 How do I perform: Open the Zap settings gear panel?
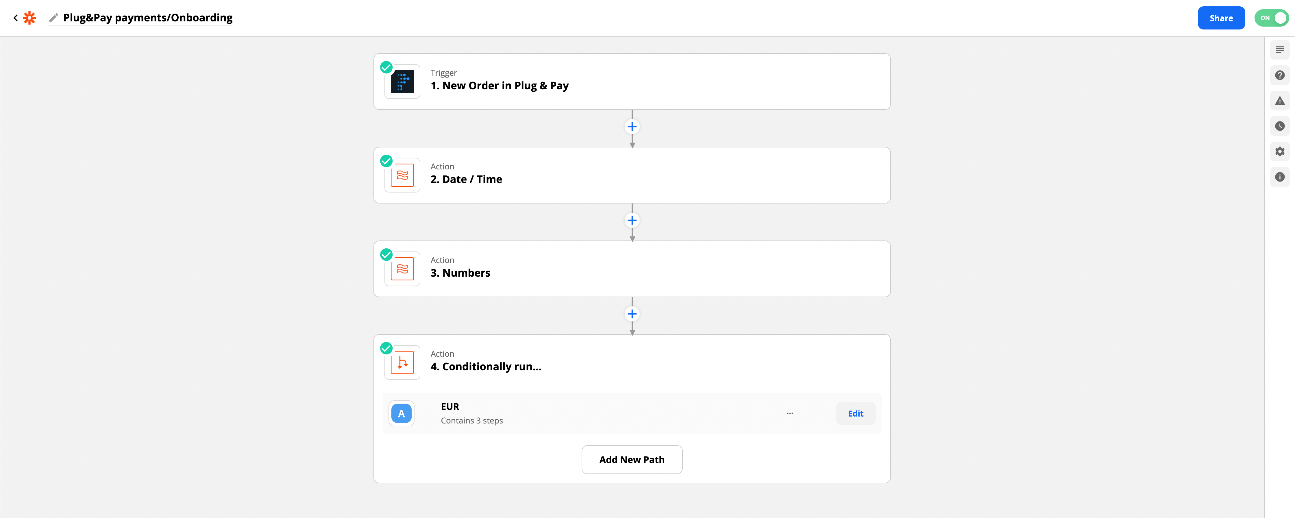[1279, 151]
